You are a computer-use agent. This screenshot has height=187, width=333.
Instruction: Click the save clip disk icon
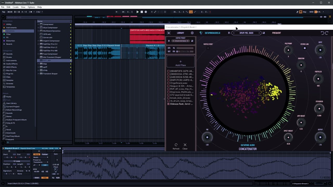(x=60, y=148)
